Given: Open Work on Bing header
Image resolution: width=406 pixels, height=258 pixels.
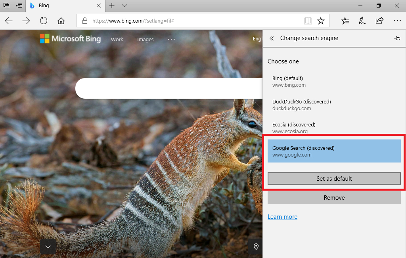Looking at the screenshot, I should [117, 39].
